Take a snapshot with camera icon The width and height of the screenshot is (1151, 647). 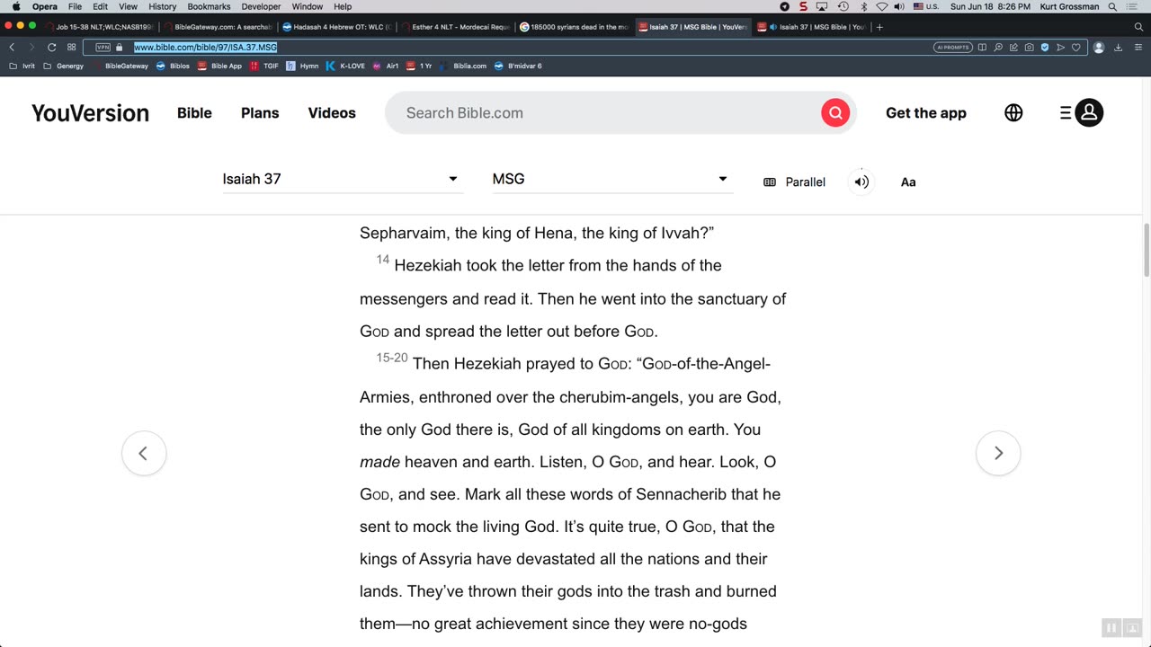pyautogui.click(x=1029, y=48)
